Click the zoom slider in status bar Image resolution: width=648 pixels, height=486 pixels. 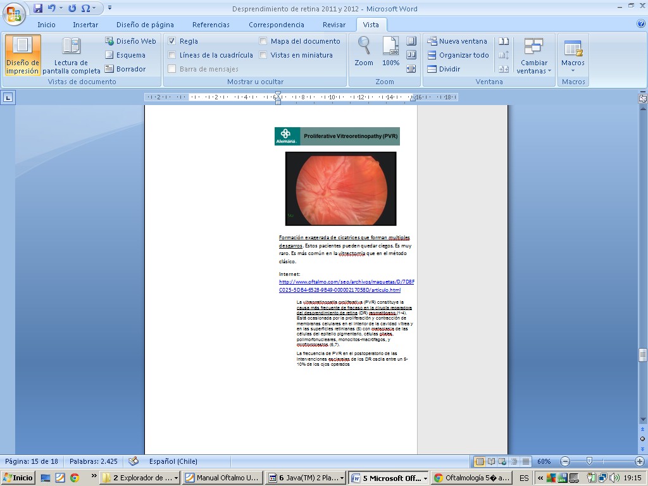tap(589, 461)
